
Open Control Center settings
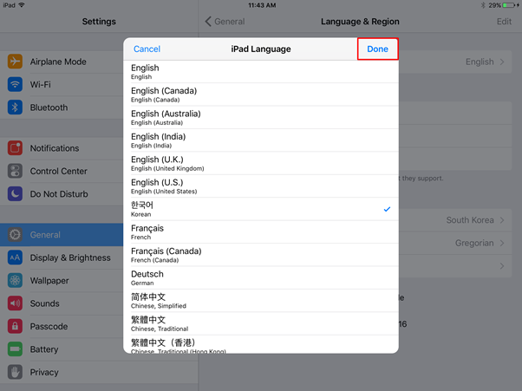(62, 171)
